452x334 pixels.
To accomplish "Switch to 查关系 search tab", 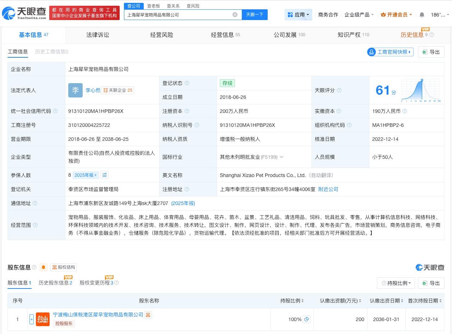I will click(173, 6).
